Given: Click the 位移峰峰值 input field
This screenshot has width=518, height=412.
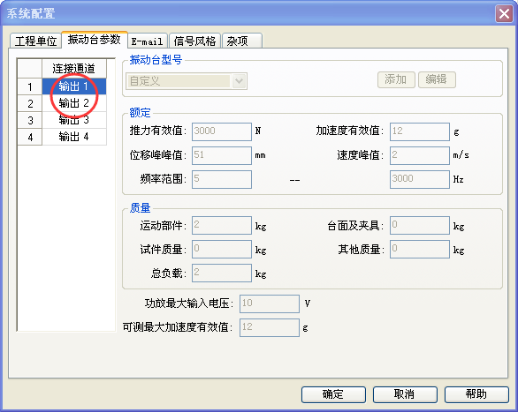Looking at the screenshot, I should point(222,155).
